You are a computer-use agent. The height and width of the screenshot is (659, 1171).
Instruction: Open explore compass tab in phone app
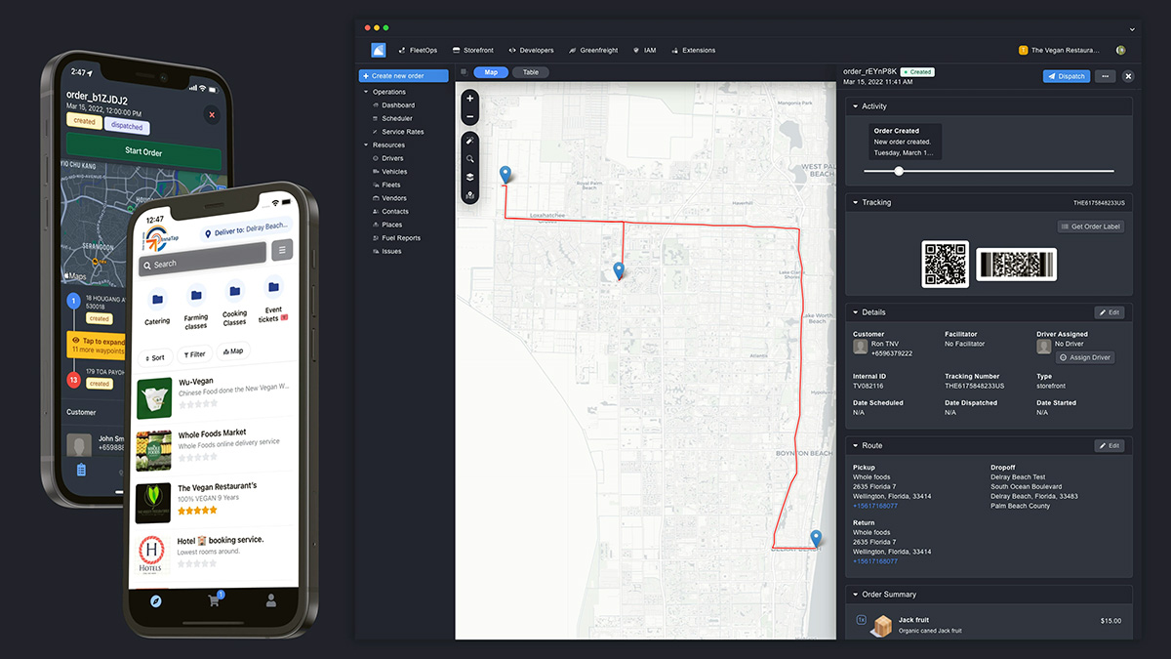coord(156,600)
